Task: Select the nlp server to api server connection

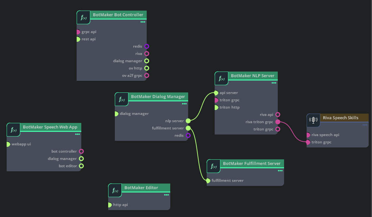Action: [202, 106]
